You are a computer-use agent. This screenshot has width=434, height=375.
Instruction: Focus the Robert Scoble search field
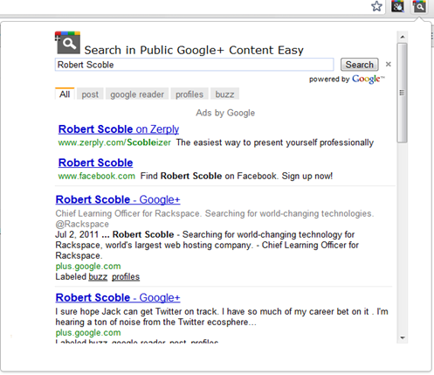(x=194, y=65)
